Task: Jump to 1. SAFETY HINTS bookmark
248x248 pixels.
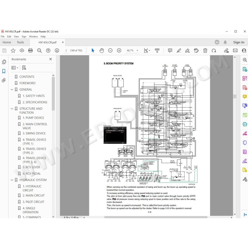Action: [x=34, y=96]
